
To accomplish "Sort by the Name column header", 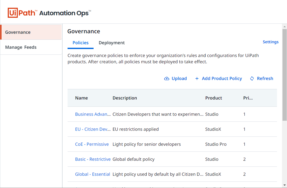I will 82,98.
